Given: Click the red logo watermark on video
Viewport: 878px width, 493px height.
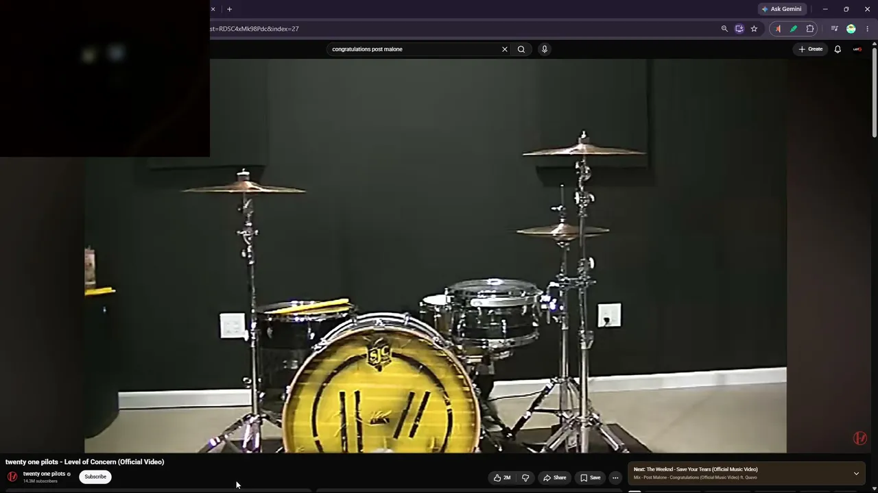Looking at the screenshot, I should [859, 438].
